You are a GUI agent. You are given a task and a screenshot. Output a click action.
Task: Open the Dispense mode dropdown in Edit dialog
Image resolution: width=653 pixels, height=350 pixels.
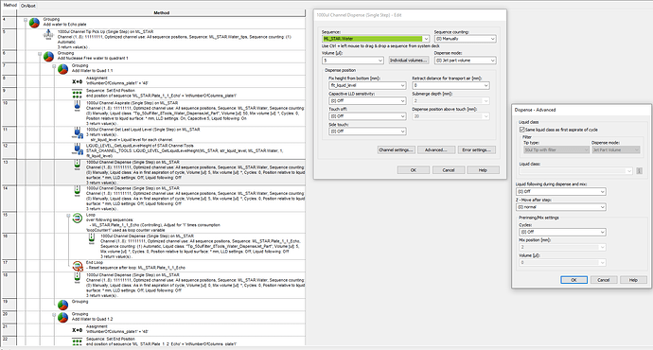tap(493, 61)
